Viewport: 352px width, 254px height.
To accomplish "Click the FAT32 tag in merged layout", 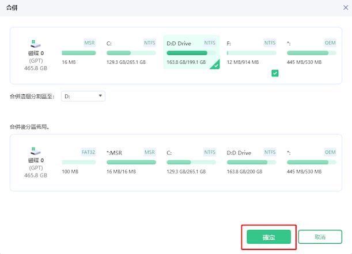I will pos(88,152).
